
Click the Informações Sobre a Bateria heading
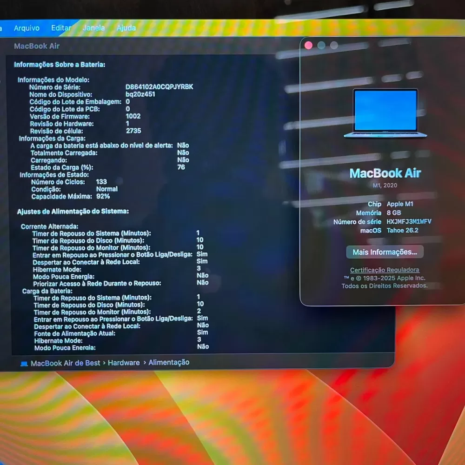tap(60, 65)
